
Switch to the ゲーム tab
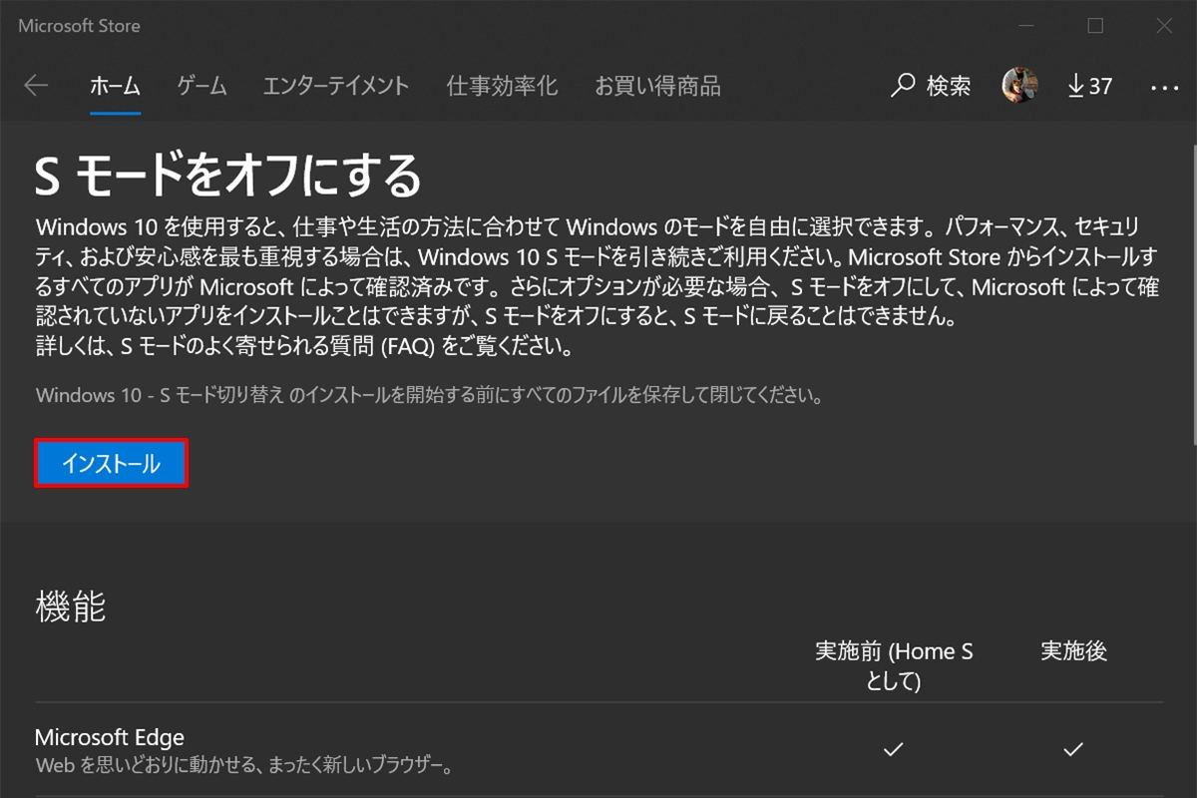point(201,86)
